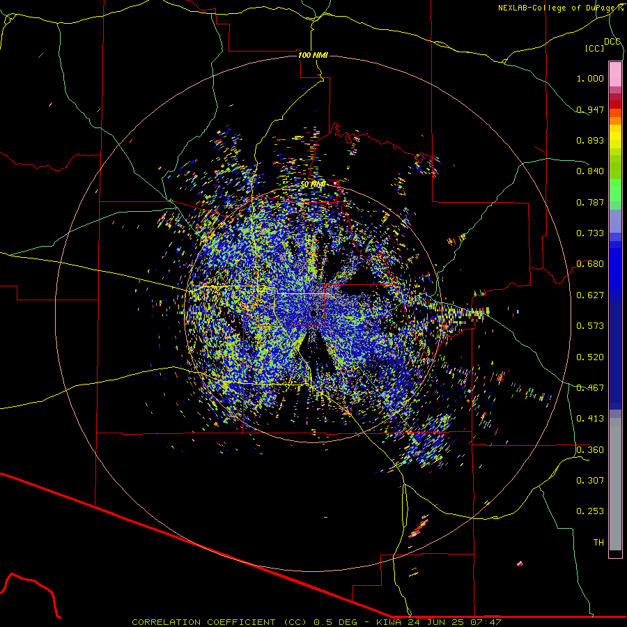Click the 07:47 timestamp in the caption
627x627 pixels.
tap(486, 622)
